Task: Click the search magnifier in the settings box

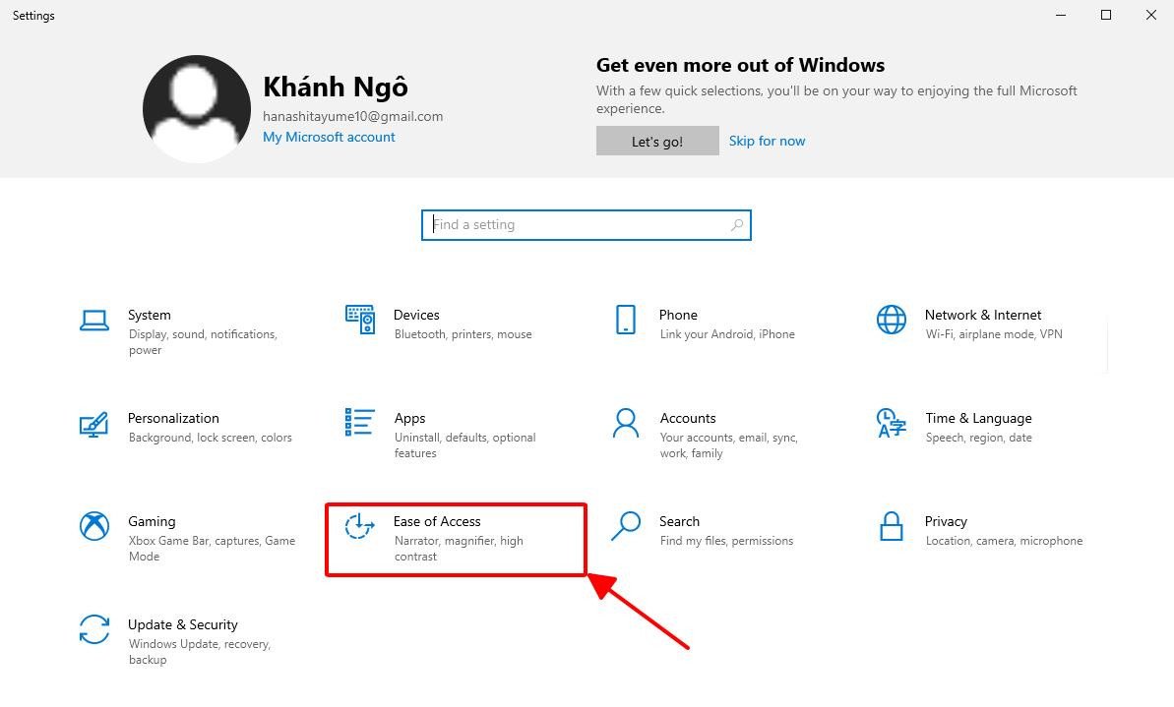Action: coord(736,224)
